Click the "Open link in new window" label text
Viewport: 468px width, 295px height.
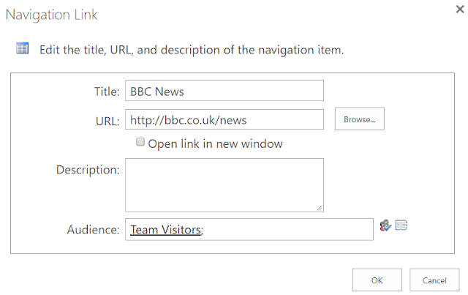[x=215, y=143]
